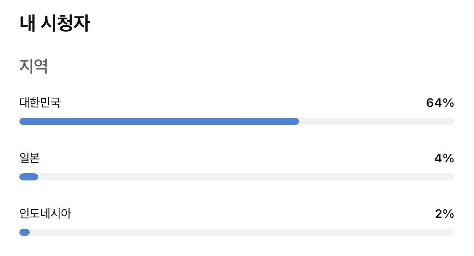The image size is (474, 256).
Task: Click the gray unfilled part of 인도네시아 bar
Action: 241,232
